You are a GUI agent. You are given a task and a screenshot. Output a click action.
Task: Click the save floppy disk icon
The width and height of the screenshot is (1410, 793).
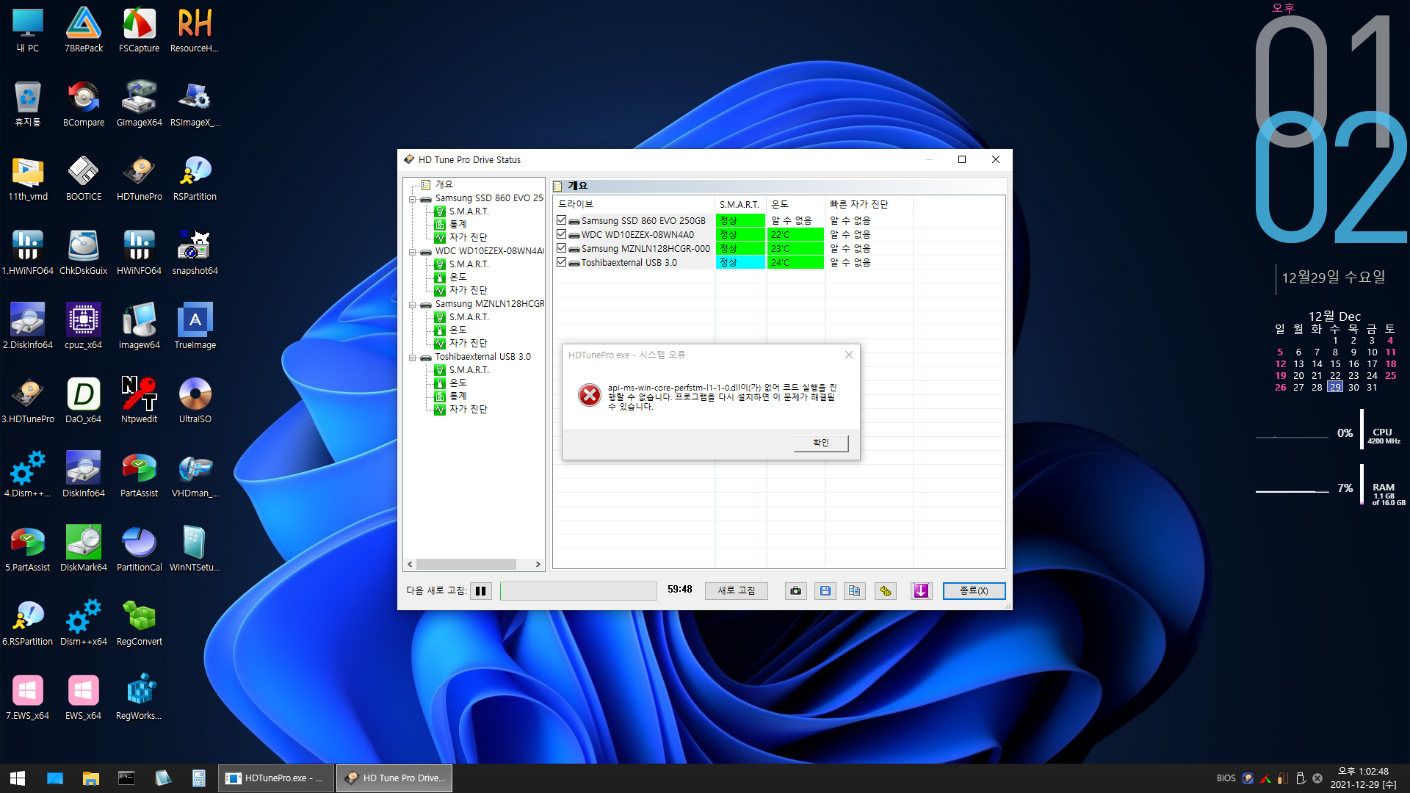pos(825,591)
